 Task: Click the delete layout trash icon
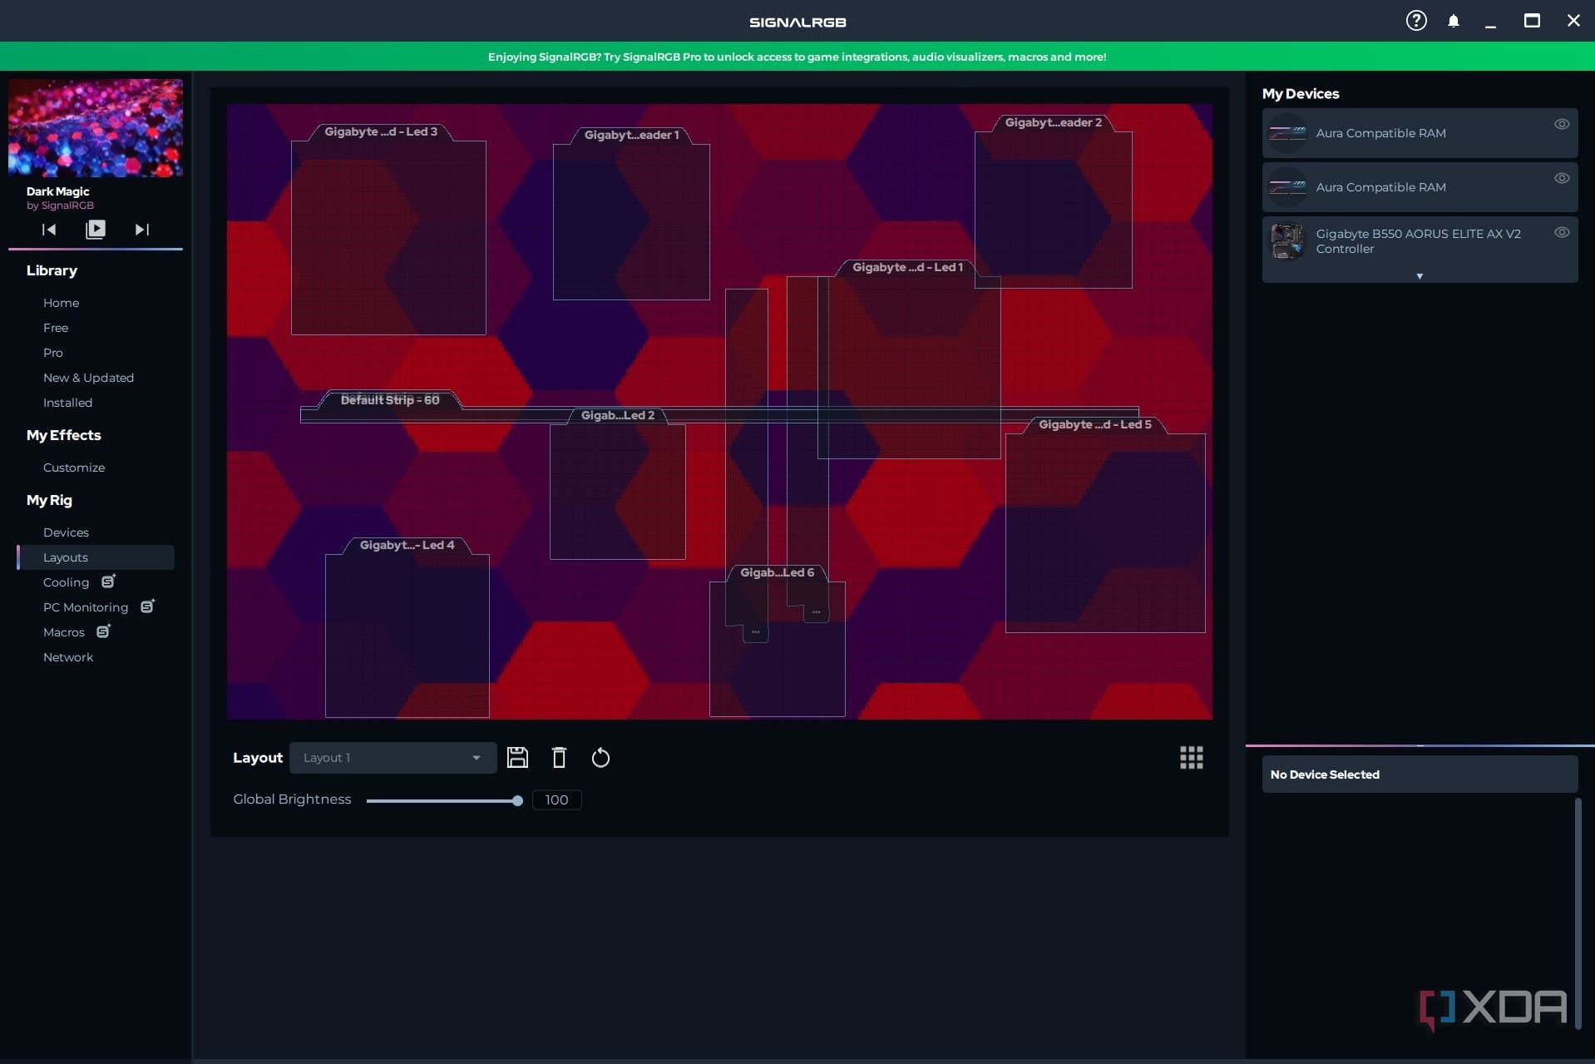pyautogui.click(x=559, y=757)
